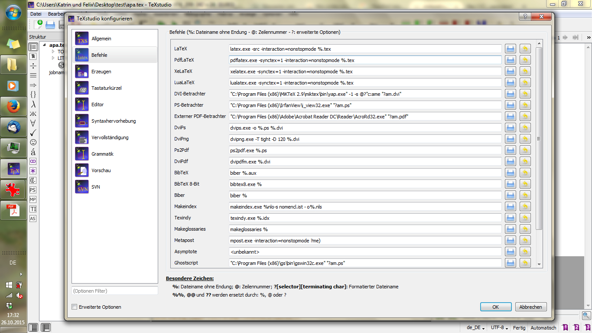This screenshot has height=333, width=592.
Task: Browse for Externer PDF-Betrachter program
Action: 511,116
